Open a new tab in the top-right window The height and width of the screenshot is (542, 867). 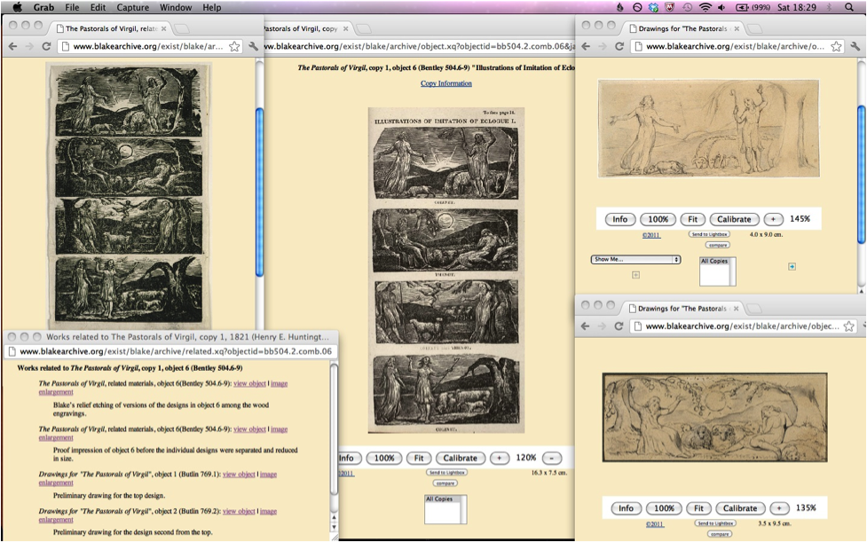click(x=755, y=28)
